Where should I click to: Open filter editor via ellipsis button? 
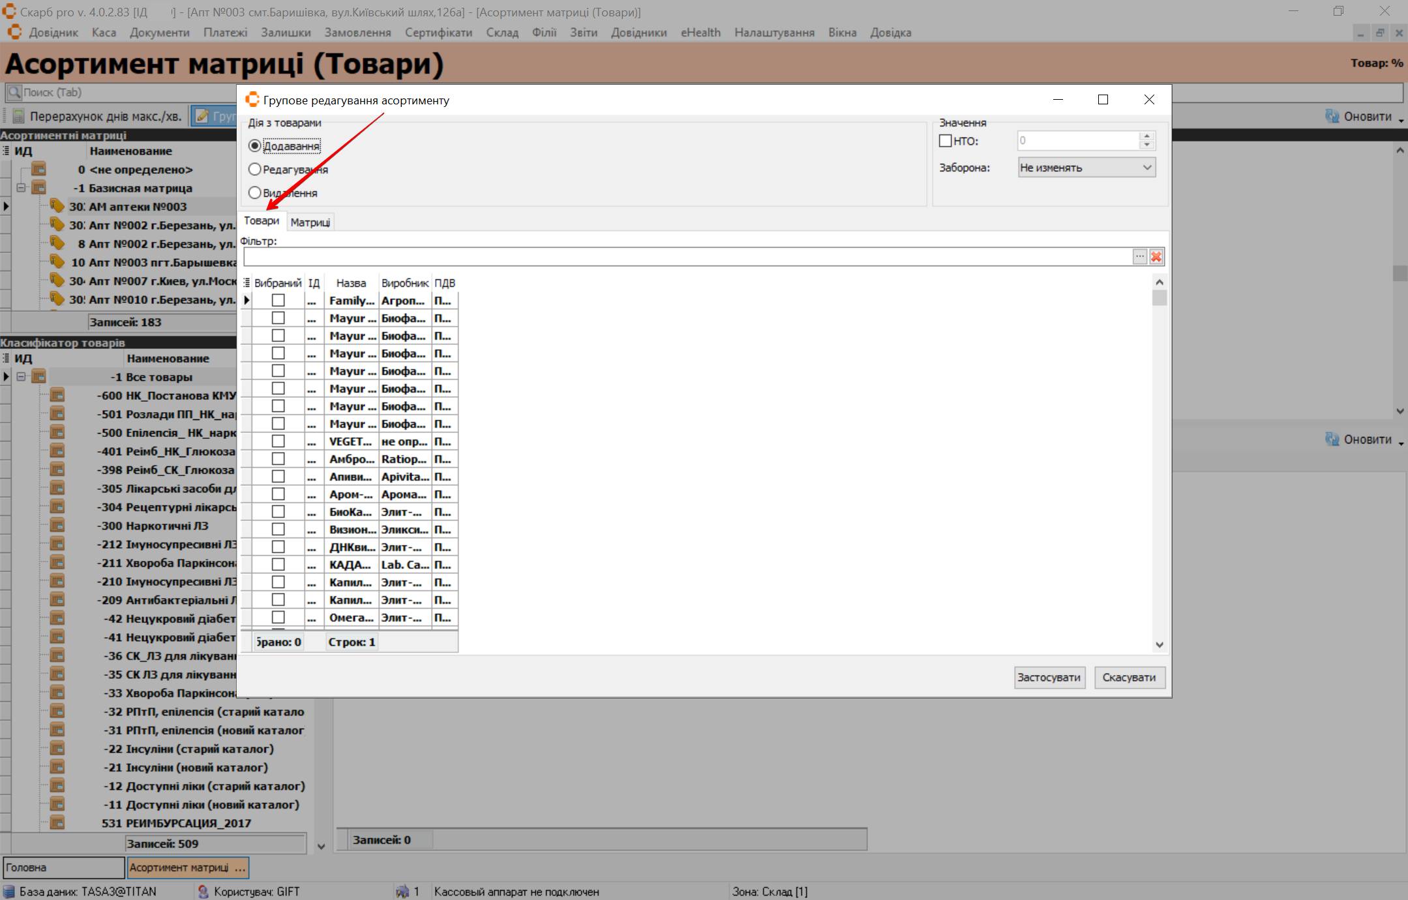(1139, 257)
